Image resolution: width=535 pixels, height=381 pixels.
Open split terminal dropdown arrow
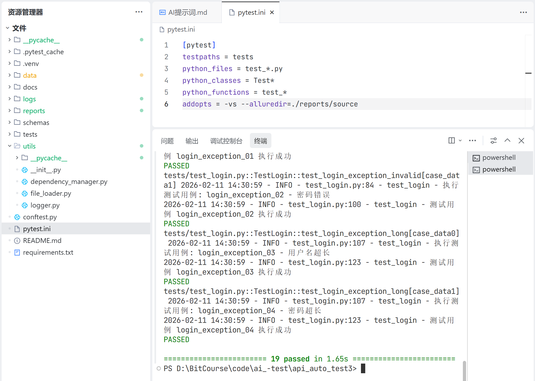coord(460,140)
